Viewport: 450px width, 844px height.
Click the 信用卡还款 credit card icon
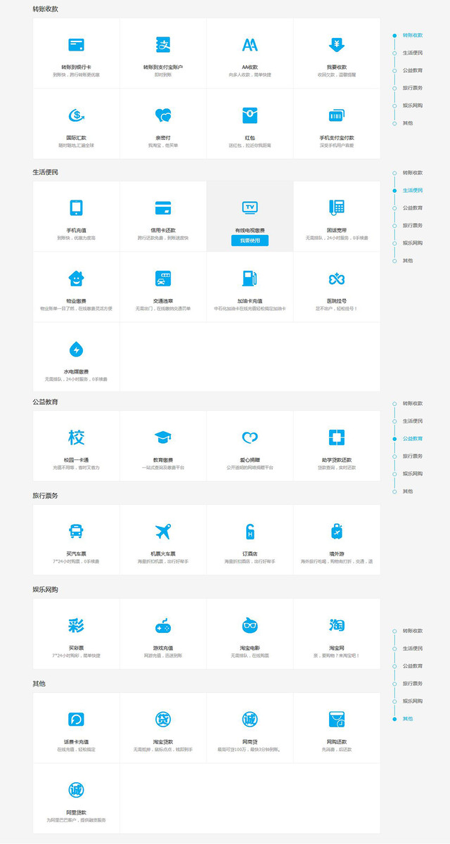pyautogui.click(x=163, y=207)
